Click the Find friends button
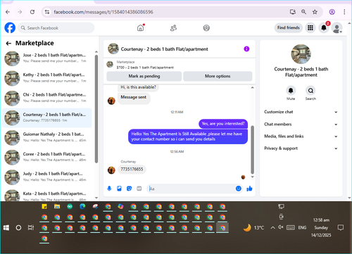Image resolution: width=352 pixels, height=254 pixels. (289, 27)
